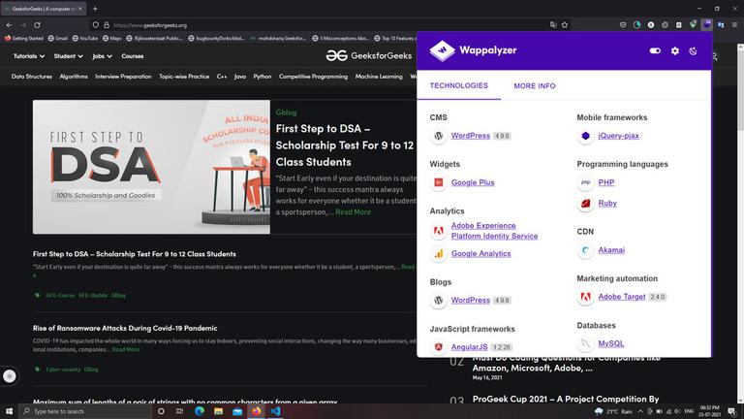Click the Adobe Target icon under Marketing automation
Image resolution: width=744 pixels, height=419 pixels.
(585, 297)
